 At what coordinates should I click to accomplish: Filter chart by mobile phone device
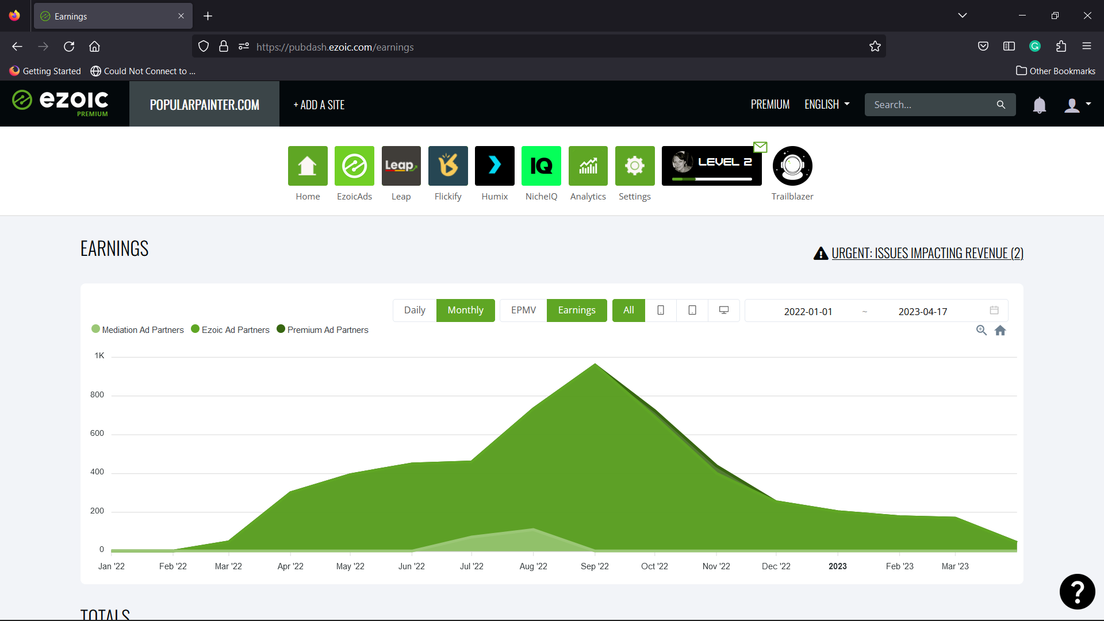(x=661, y=310)
